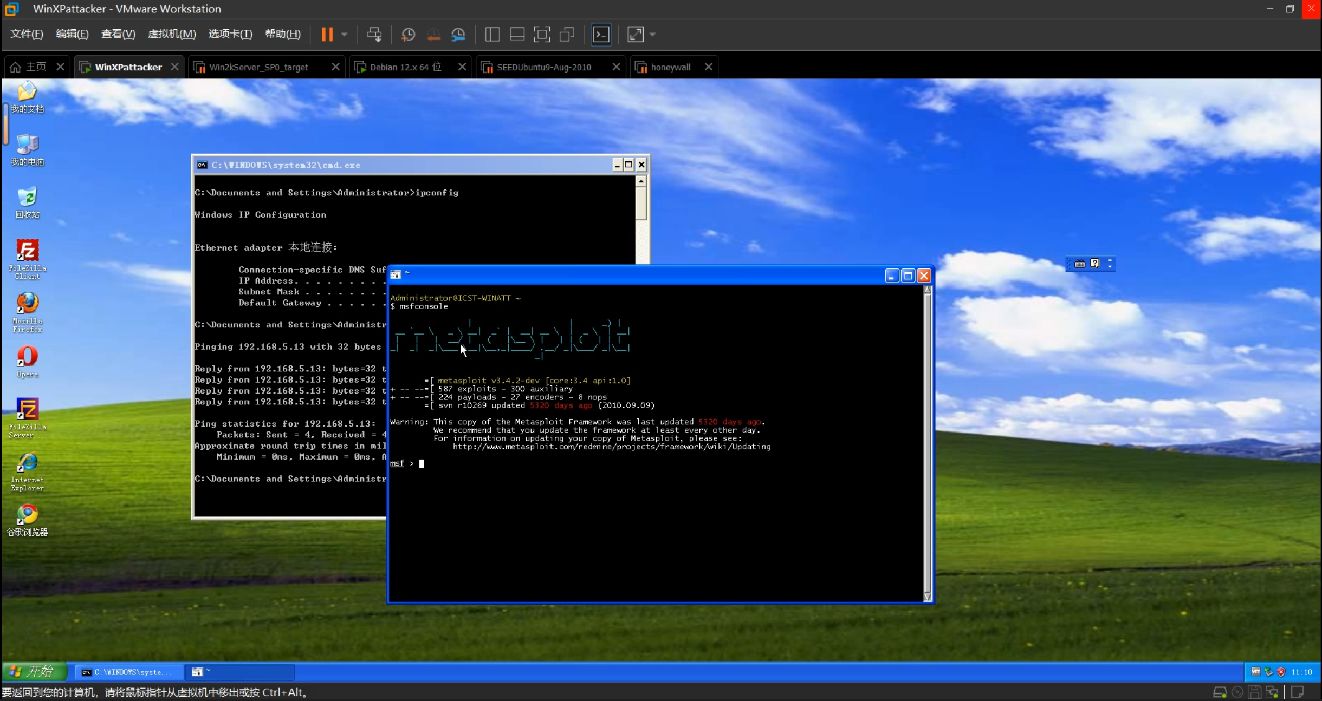
Task: Click the cmd window's vertical scrollbar thumb
Action: tap(641, 204)
